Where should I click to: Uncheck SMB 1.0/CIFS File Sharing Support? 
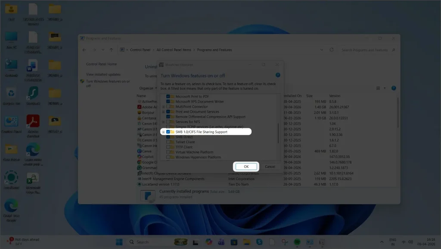pyautogui.click(x=168, y=132)
